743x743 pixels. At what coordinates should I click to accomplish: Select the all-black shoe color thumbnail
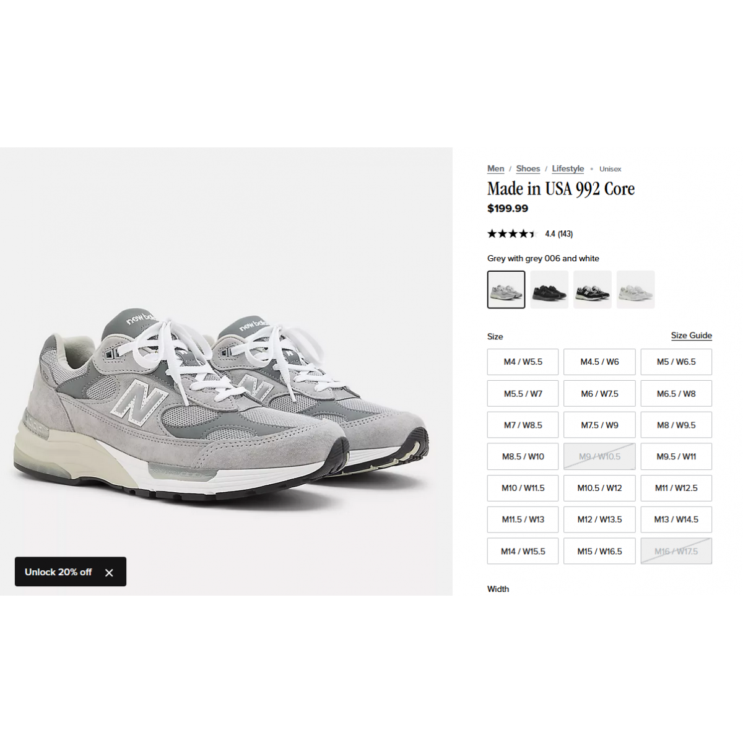coord(549,289)
